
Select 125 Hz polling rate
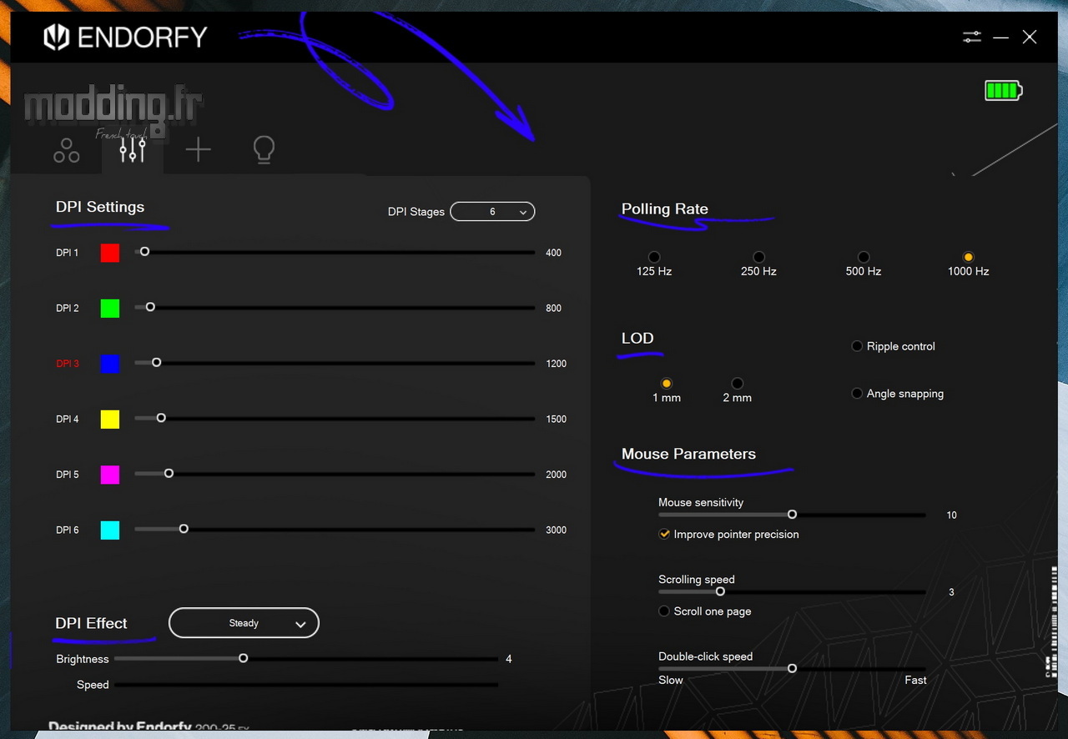[x=654, y=257]
